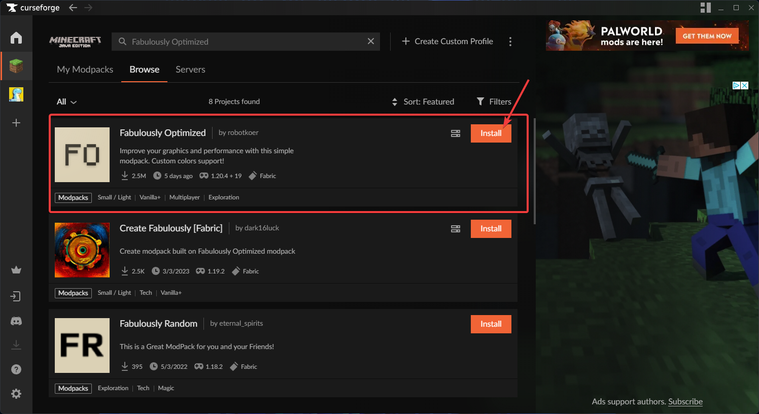The height and width of the screenshot is (414, 759).
Task: Click the server pack icon for Create Fabulously
Action: [456, 229]
